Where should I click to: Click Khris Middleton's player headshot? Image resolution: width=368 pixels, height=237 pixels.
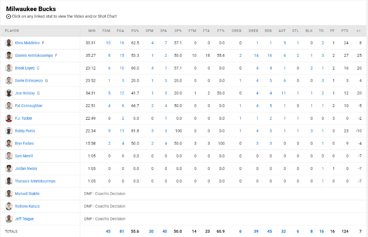point(9,43)
